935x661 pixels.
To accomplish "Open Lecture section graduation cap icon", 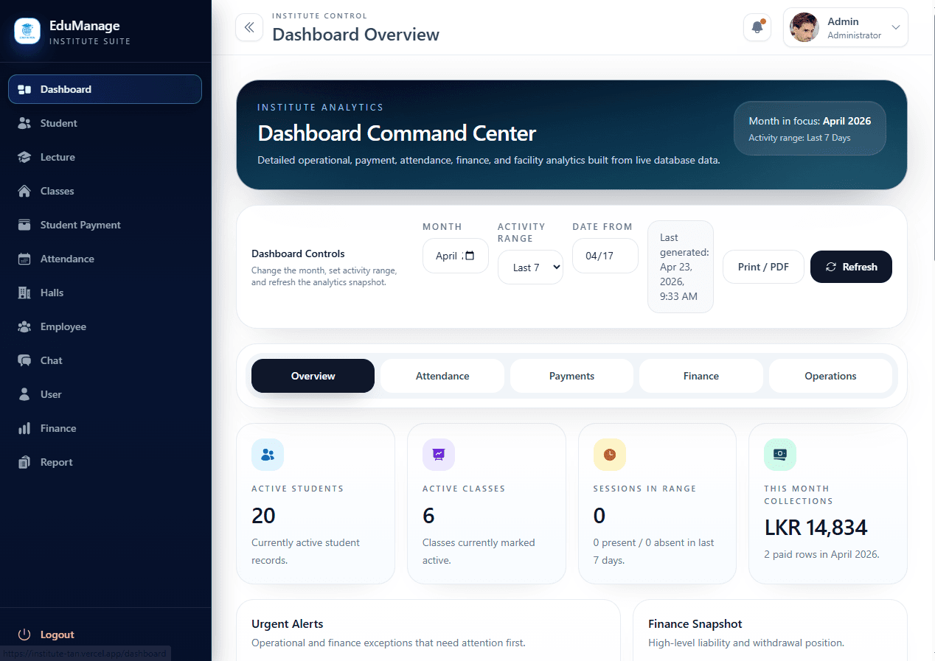I will [x=24, y=157].
